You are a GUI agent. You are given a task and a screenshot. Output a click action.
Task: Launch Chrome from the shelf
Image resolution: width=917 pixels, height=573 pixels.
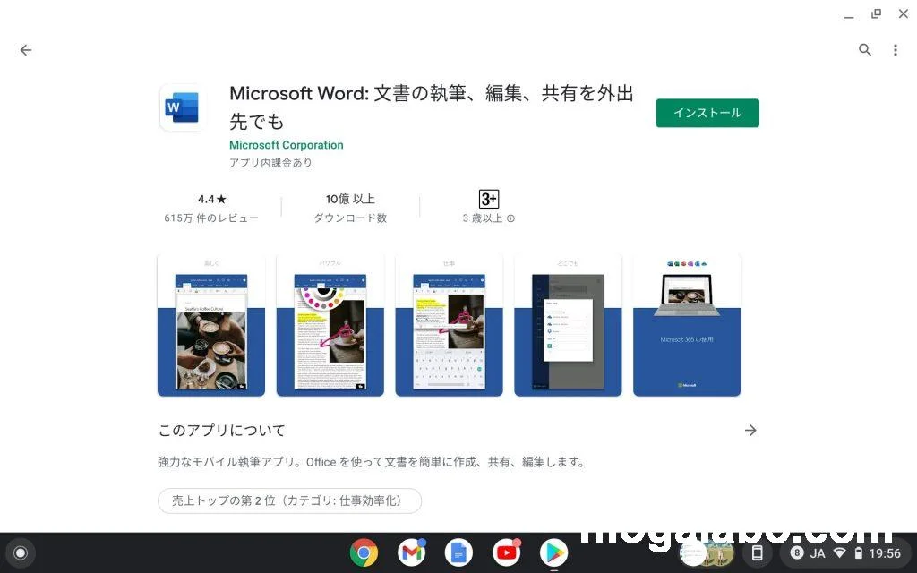(363, 553)
